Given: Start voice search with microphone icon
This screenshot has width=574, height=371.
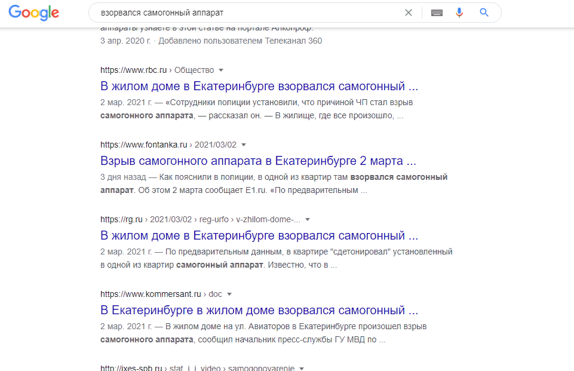Looking at the screenshot, I should tap(459, 13).
